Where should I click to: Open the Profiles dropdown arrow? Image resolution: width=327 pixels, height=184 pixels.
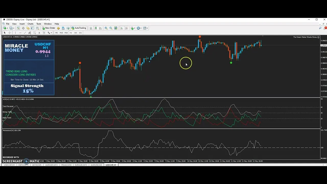click(14, 28)
